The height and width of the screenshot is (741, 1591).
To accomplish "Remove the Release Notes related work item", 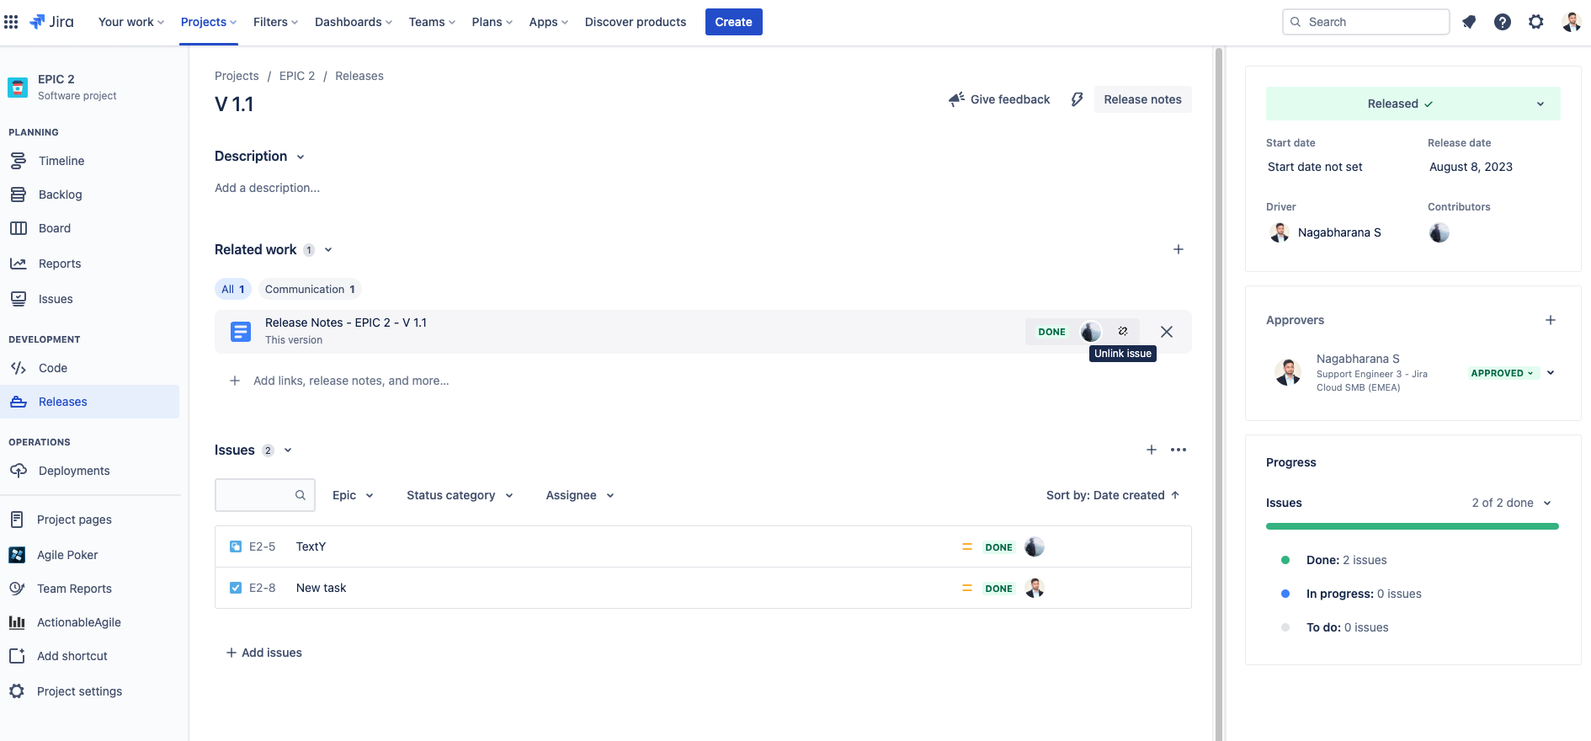I will pos(1167,332).
